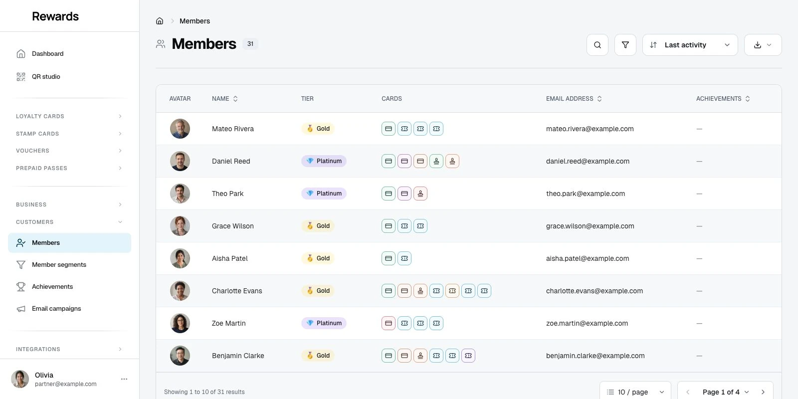
Task: Click Mateo Rivera's avatar
Action: click(x=180, y=129)
